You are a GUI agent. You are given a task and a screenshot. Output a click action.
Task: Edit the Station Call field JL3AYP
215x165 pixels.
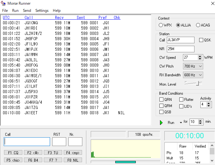point(181,40)
